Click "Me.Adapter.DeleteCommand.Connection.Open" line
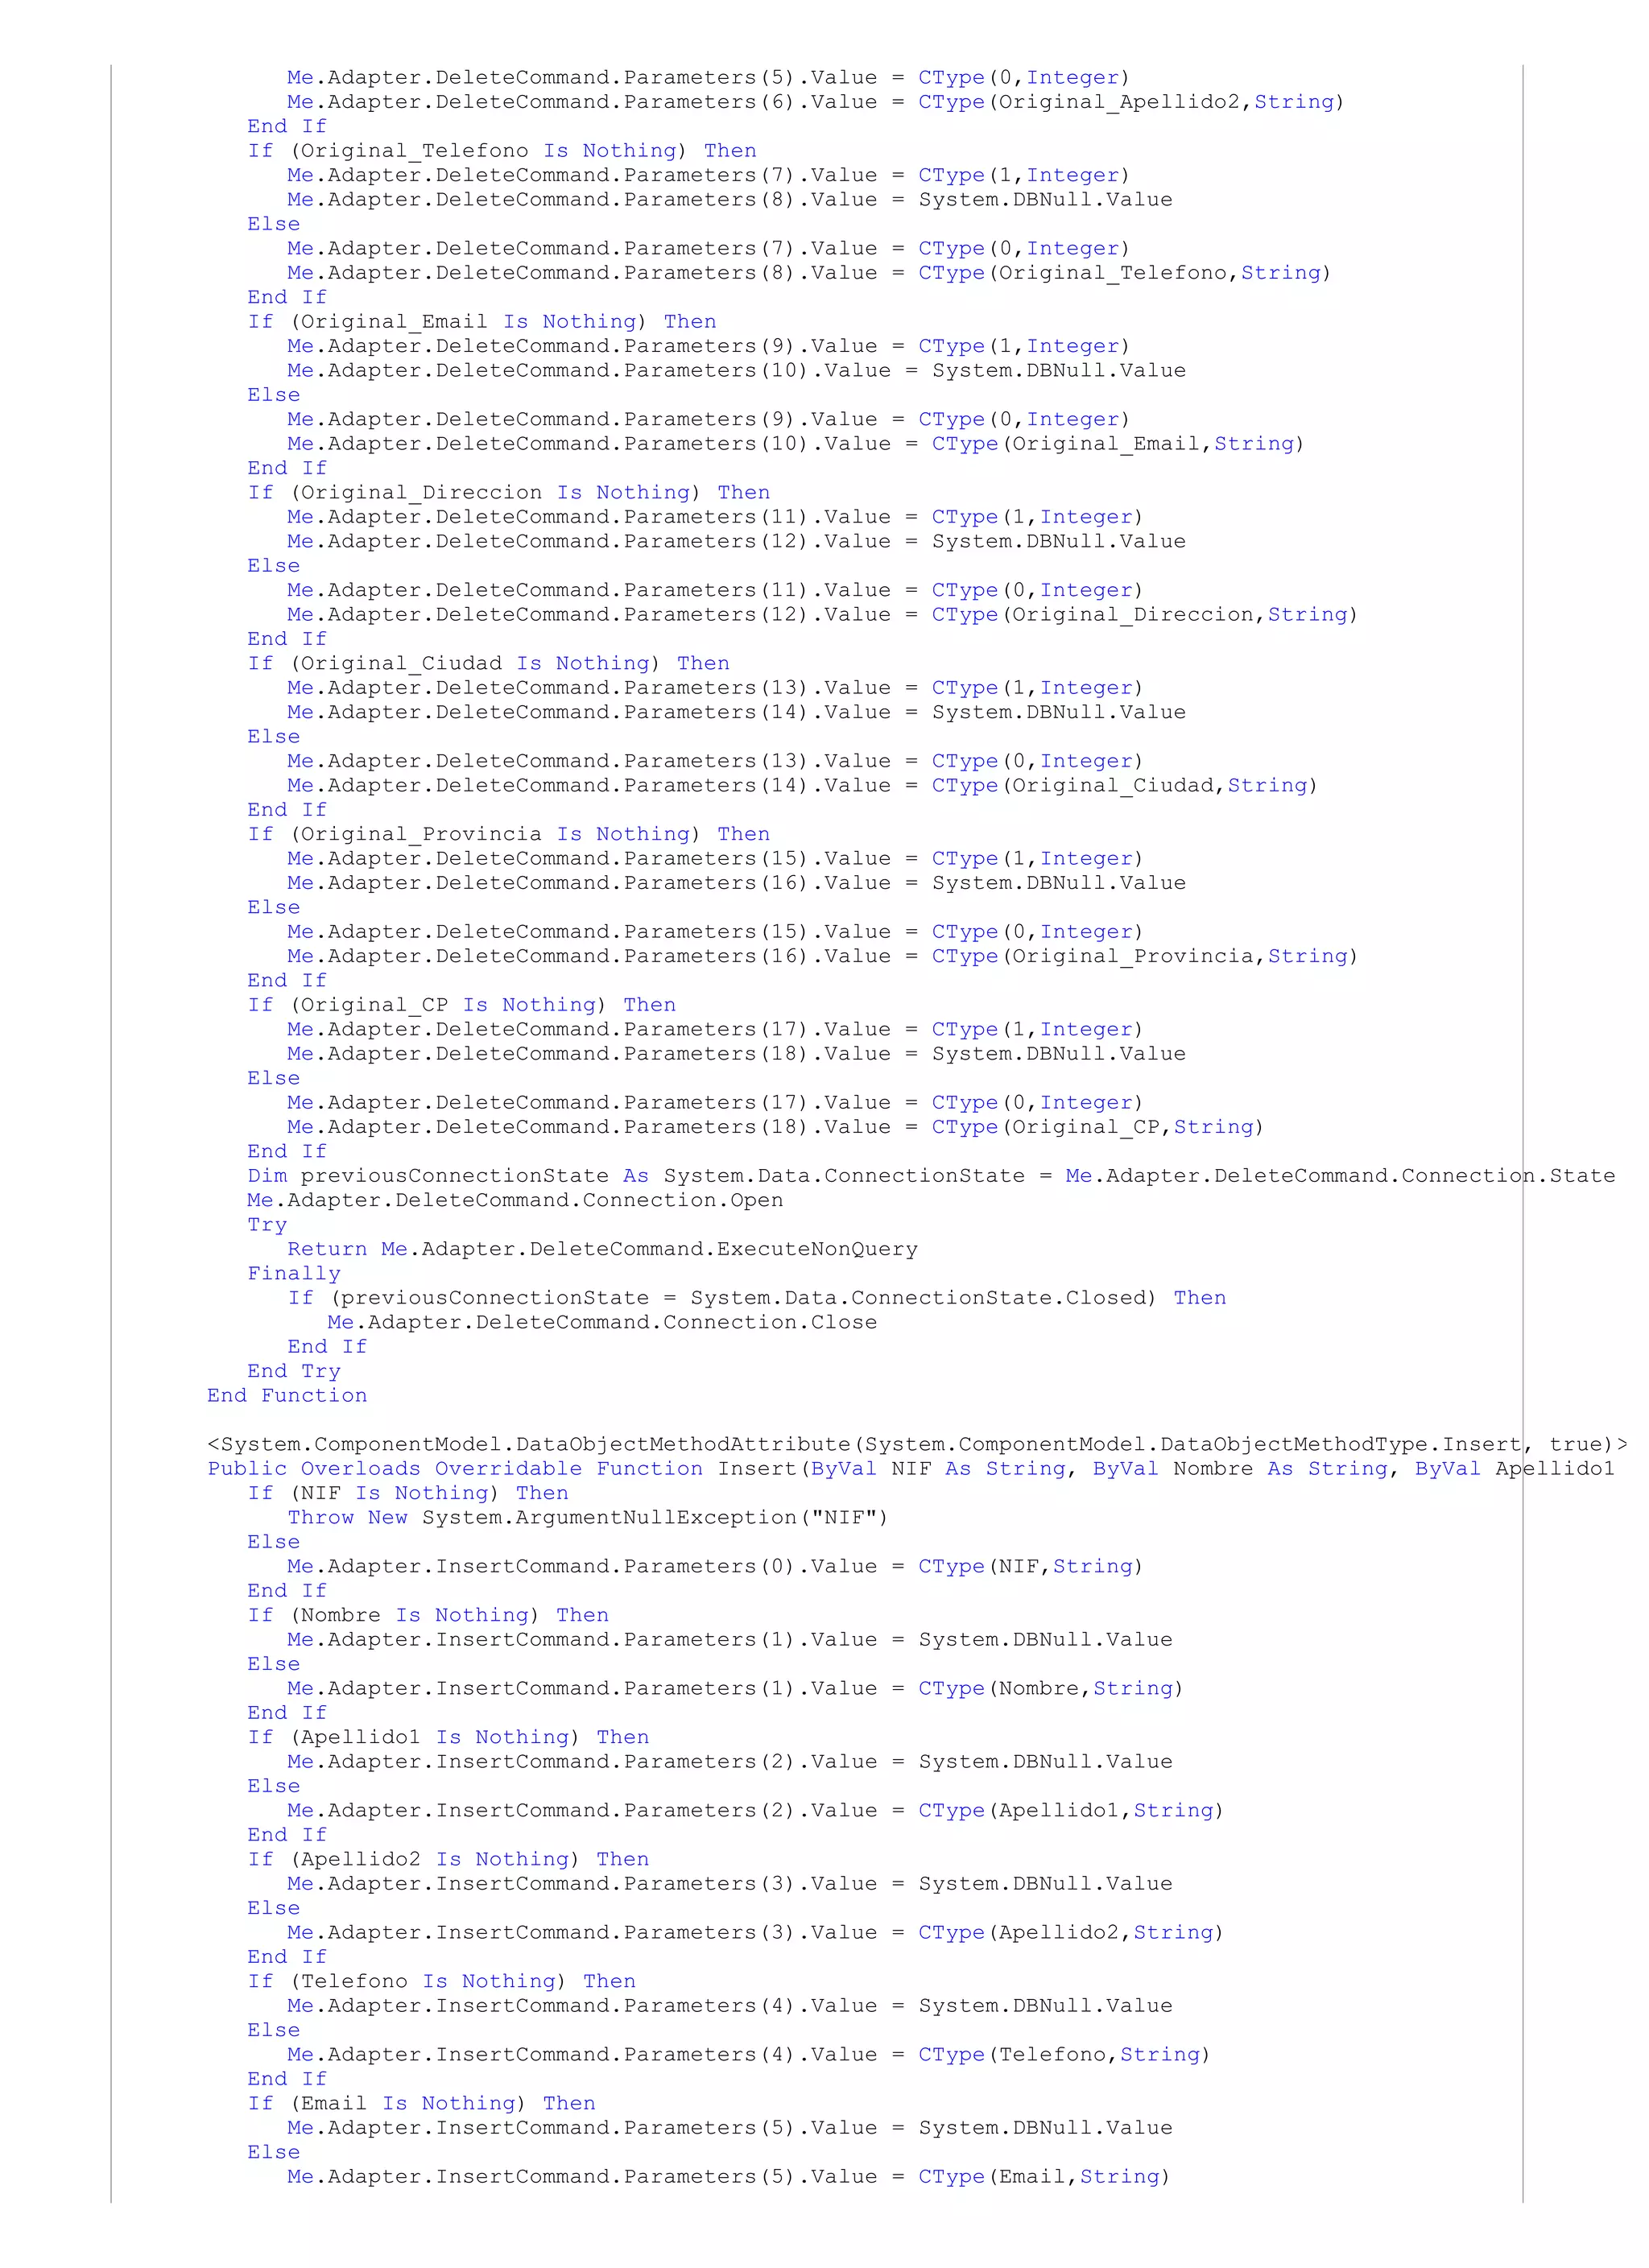This screenshot has width=1649, height=2268. (x=515, y=1201)
